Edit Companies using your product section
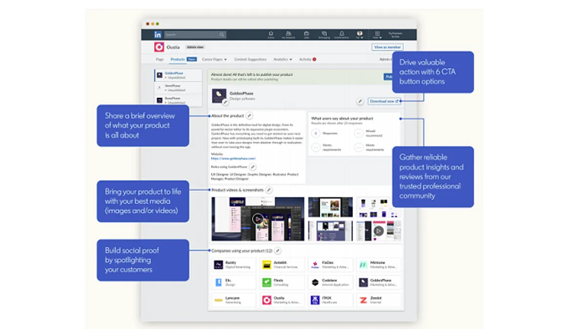This screenshot has height=329, width=586. (277, 251)
